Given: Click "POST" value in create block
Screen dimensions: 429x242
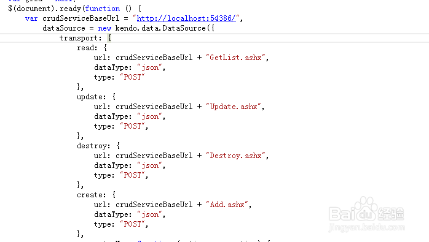Looking at the screenshot, I should tap(132, 224).
